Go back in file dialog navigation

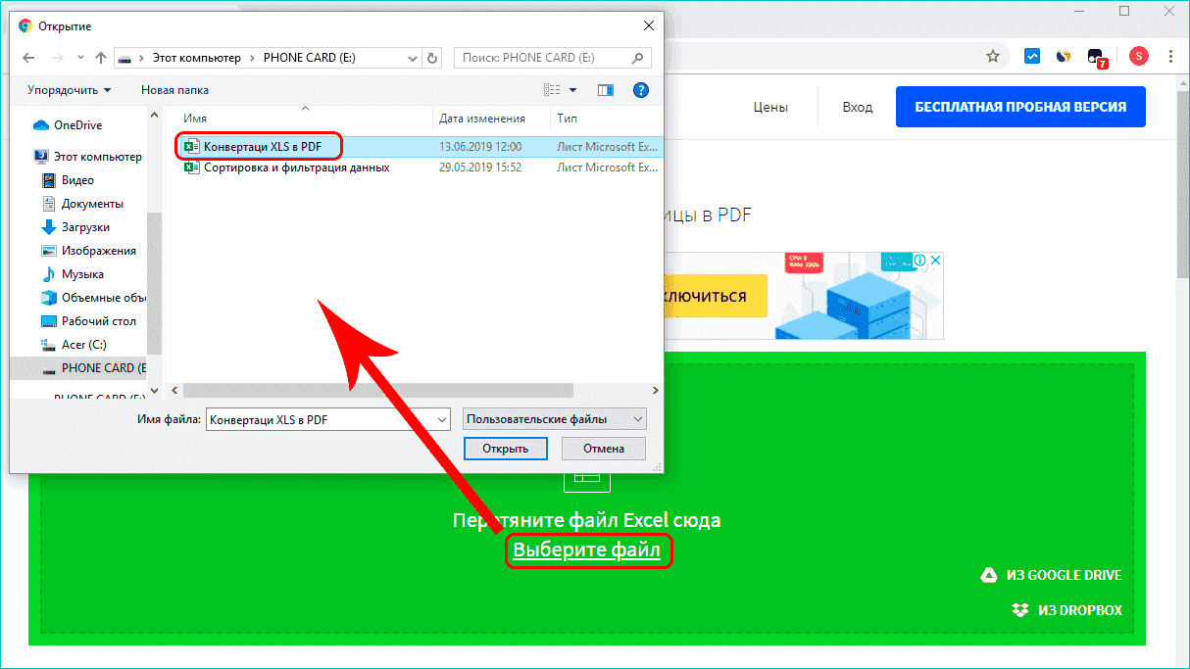coord(27,58)
